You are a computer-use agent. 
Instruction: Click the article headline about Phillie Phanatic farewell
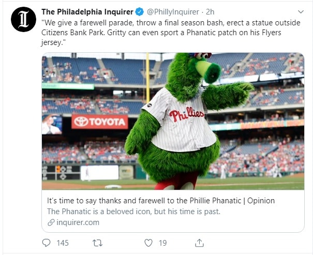pyautogui.click(x=160, y=200)
